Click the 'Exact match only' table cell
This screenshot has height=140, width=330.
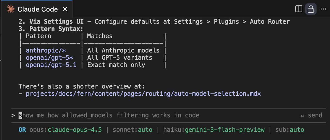pos(116,65)
